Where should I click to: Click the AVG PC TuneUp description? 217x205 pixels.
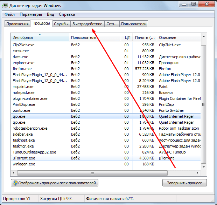coord(172,152)
